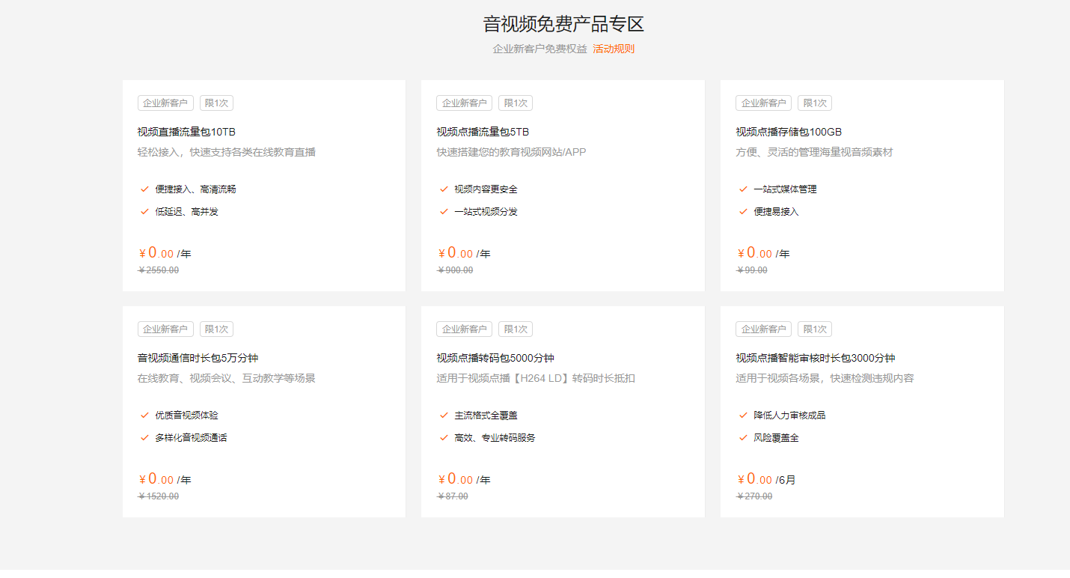Image resolution: width=1070 pixels, height=578 pixels.
Task: Click the struck-through price ¥900.00
Action: click(456, 270)
